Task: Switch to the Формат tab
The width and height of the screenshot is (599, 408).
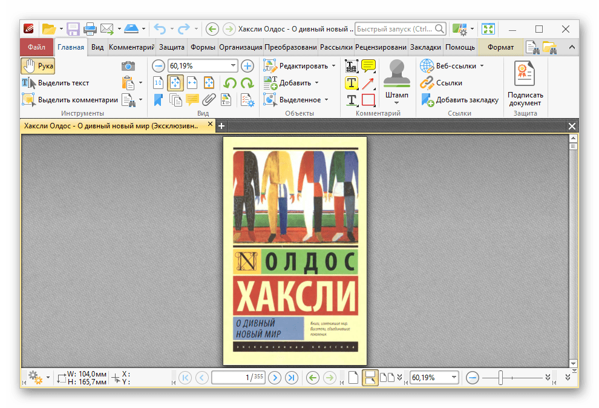Action: (x=500, y=47)
